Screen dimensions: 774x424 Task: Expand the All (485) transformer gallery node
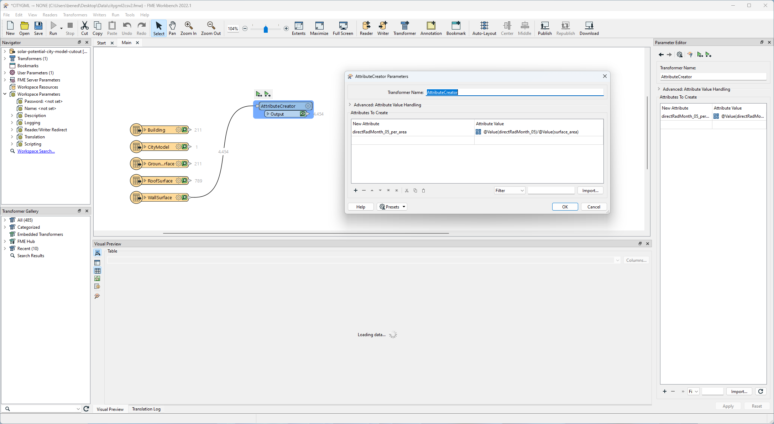tap(5, 220)
